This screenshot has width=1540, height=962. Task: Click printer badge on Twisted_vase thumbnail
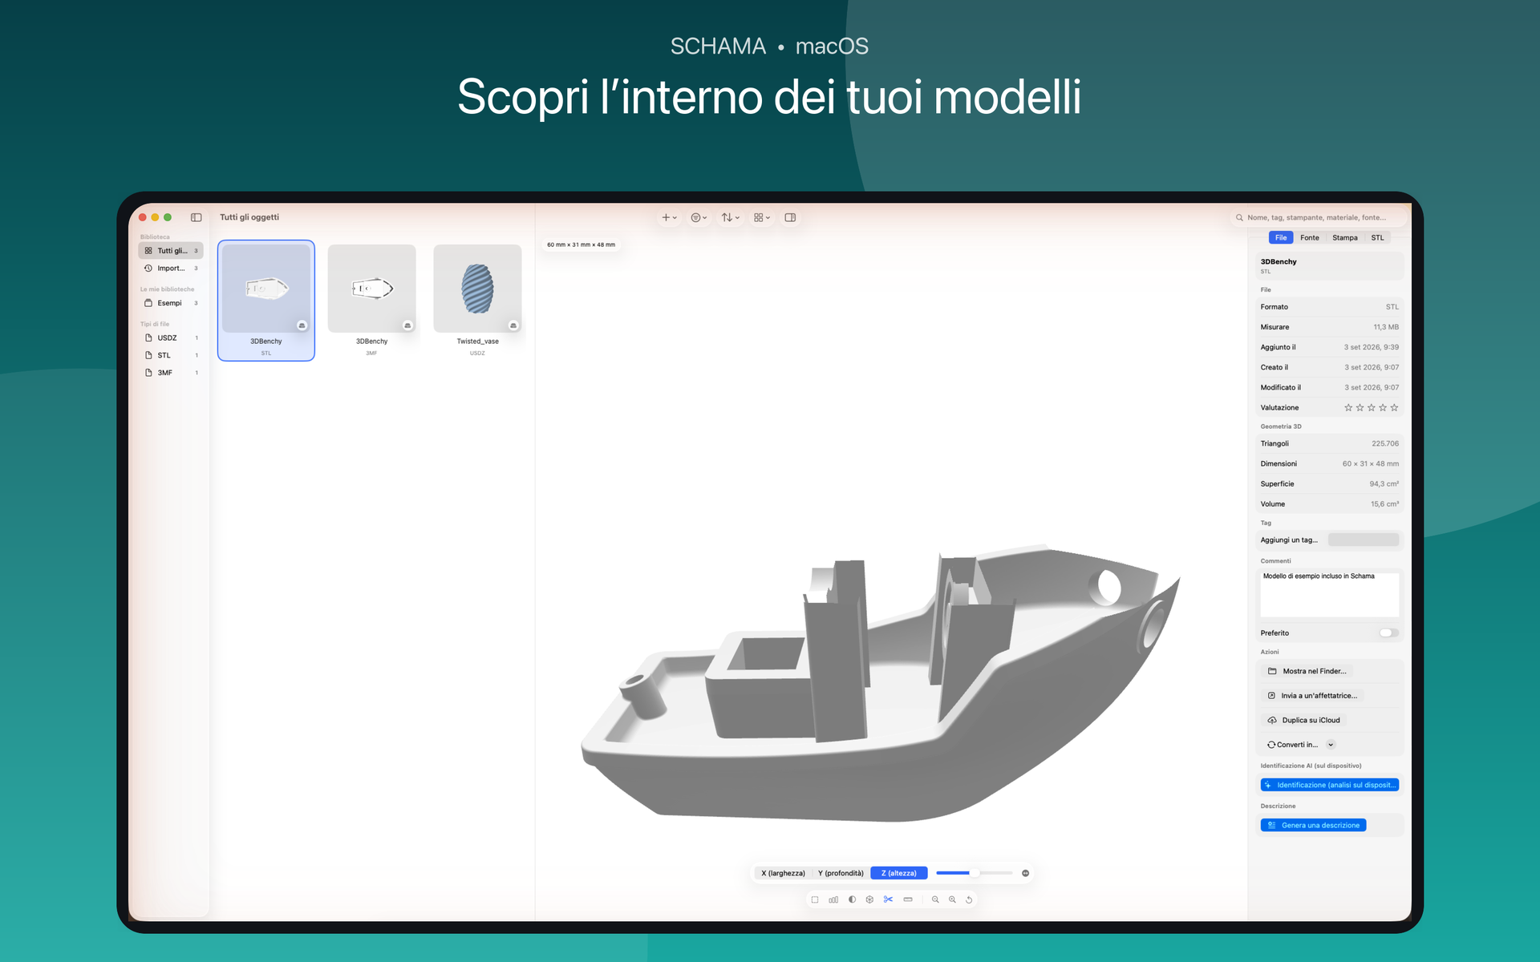click(513, 325)
